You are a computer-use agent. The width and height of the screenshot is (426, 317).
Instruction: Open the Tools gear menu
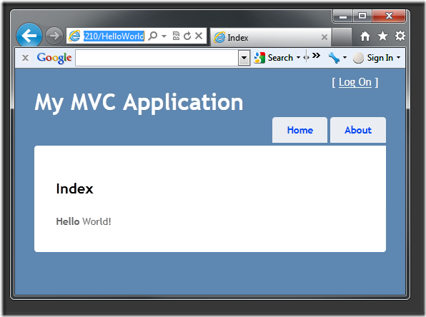tap(400, 36)
